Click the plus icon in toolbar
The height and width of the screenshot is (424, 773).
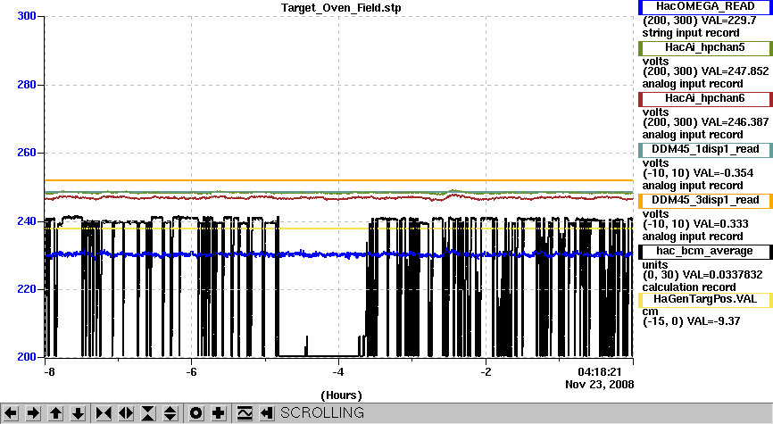tap(219, 413)
